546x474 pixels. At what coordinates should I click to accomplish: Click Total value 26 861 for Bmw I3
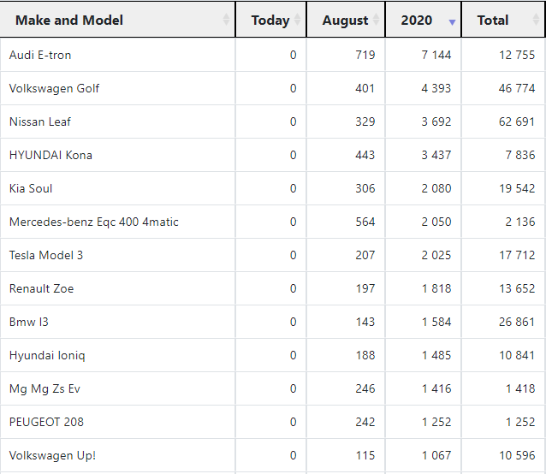point(517,322)
